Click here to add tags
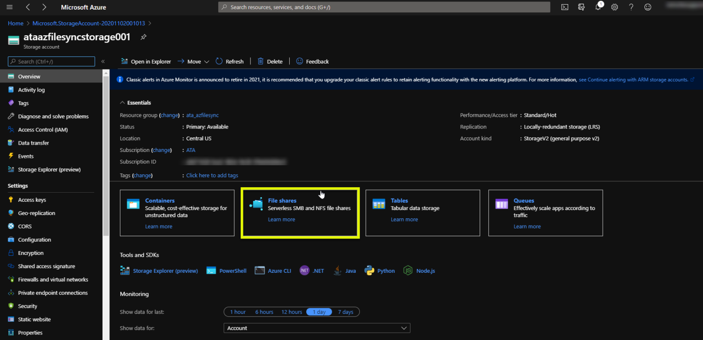This screenshot has width=703, height=340. (x=212, y=175)
